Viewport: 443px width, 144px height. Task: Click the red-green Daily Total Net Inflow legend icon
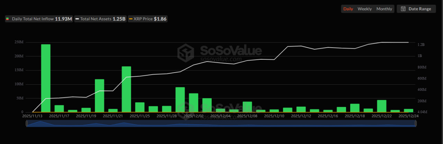8,19
